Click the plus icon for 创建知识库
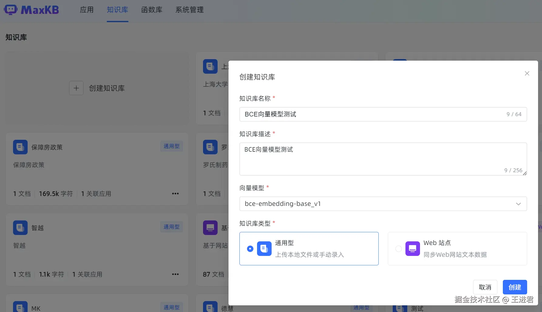The image size is (542, 312). (76, 88)
